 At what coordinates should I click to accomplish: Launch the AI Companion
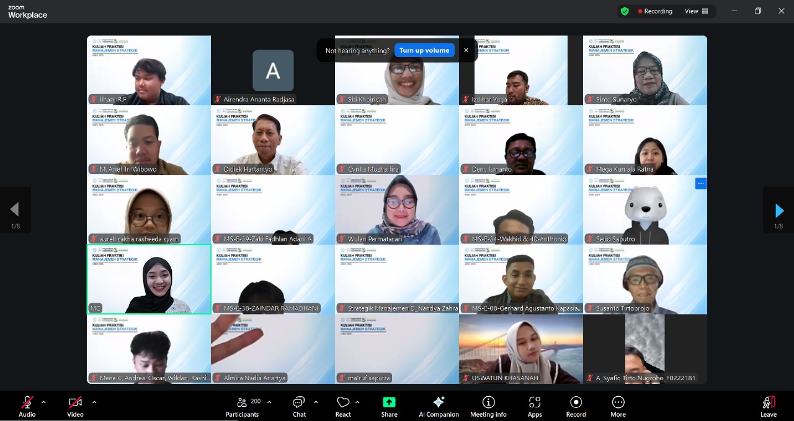coord(439,406)
